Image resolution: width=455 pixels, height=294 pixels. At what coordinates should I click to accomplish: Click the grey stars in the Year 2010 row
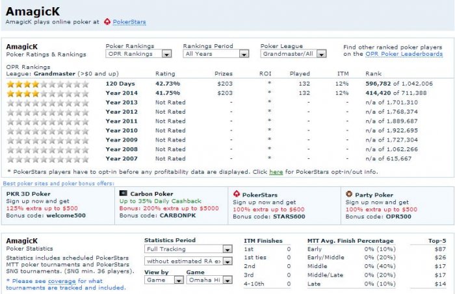[x=48, y=131]
